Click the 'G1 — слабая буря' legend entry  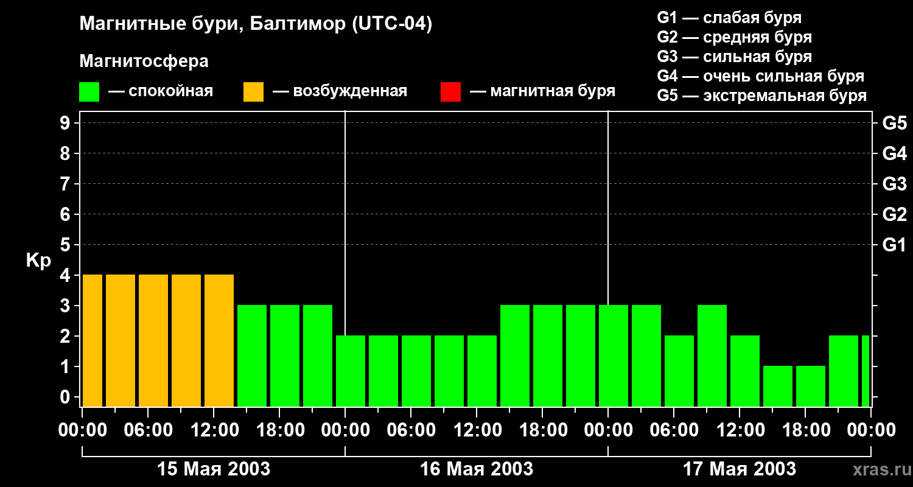pyautogui.click(x=729, y=18)
